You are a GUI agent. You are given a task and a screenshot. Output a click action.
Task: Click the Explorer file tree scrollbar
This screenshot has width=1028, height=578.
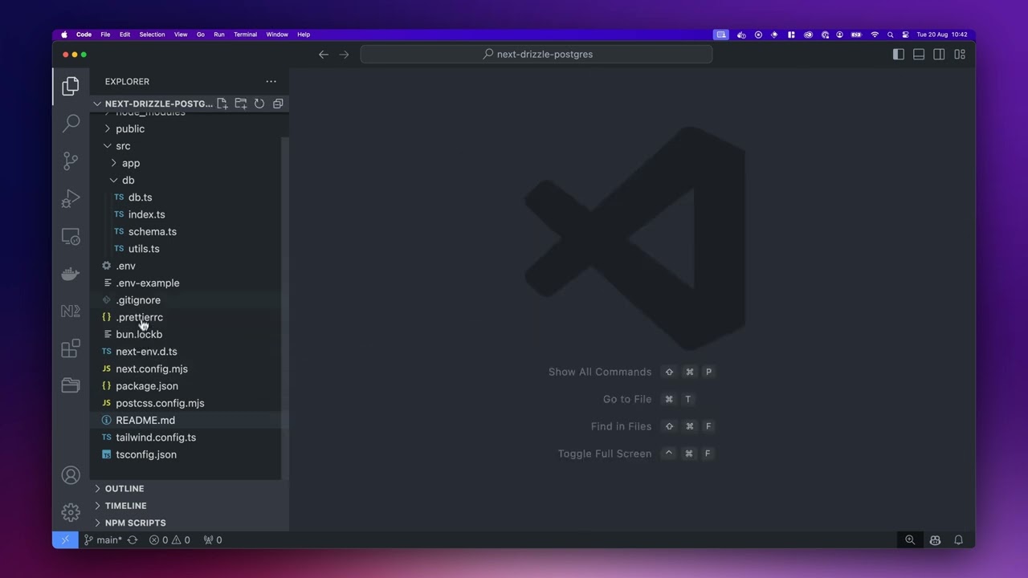click(285, 308)
